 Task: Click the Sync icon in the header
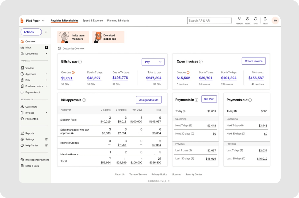click(256, 19)
